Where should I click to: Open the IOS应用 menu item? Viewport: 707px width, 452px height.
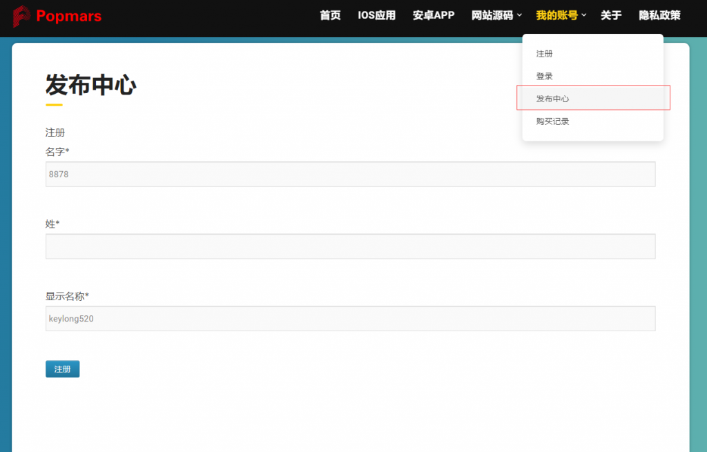tap(376, 15)
